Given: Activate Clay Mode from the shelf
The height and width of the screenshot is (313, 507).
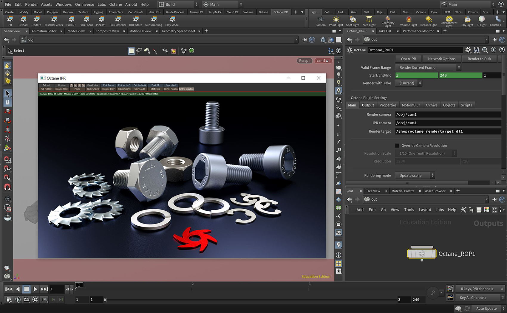Looking at the screenshot, I should coord(172,21).
